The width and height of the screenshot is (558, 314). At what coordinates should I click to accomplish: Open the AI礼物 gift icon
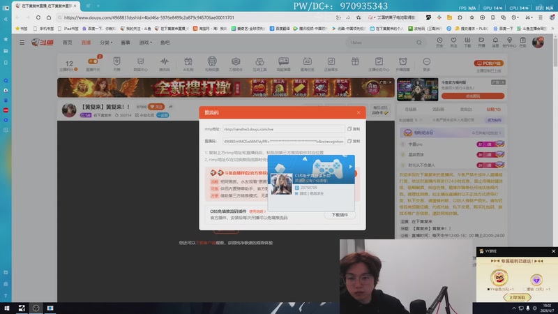(188, 61)
